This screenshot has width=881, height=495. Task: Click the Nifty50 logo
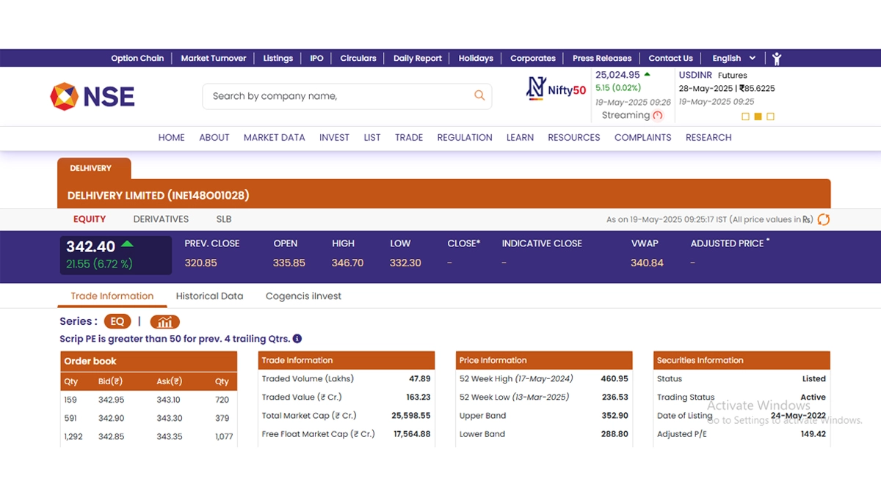tap(556, 89)
